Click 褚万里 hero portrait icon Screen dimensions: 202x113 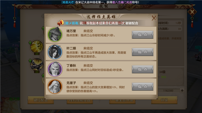click(55, 34)
